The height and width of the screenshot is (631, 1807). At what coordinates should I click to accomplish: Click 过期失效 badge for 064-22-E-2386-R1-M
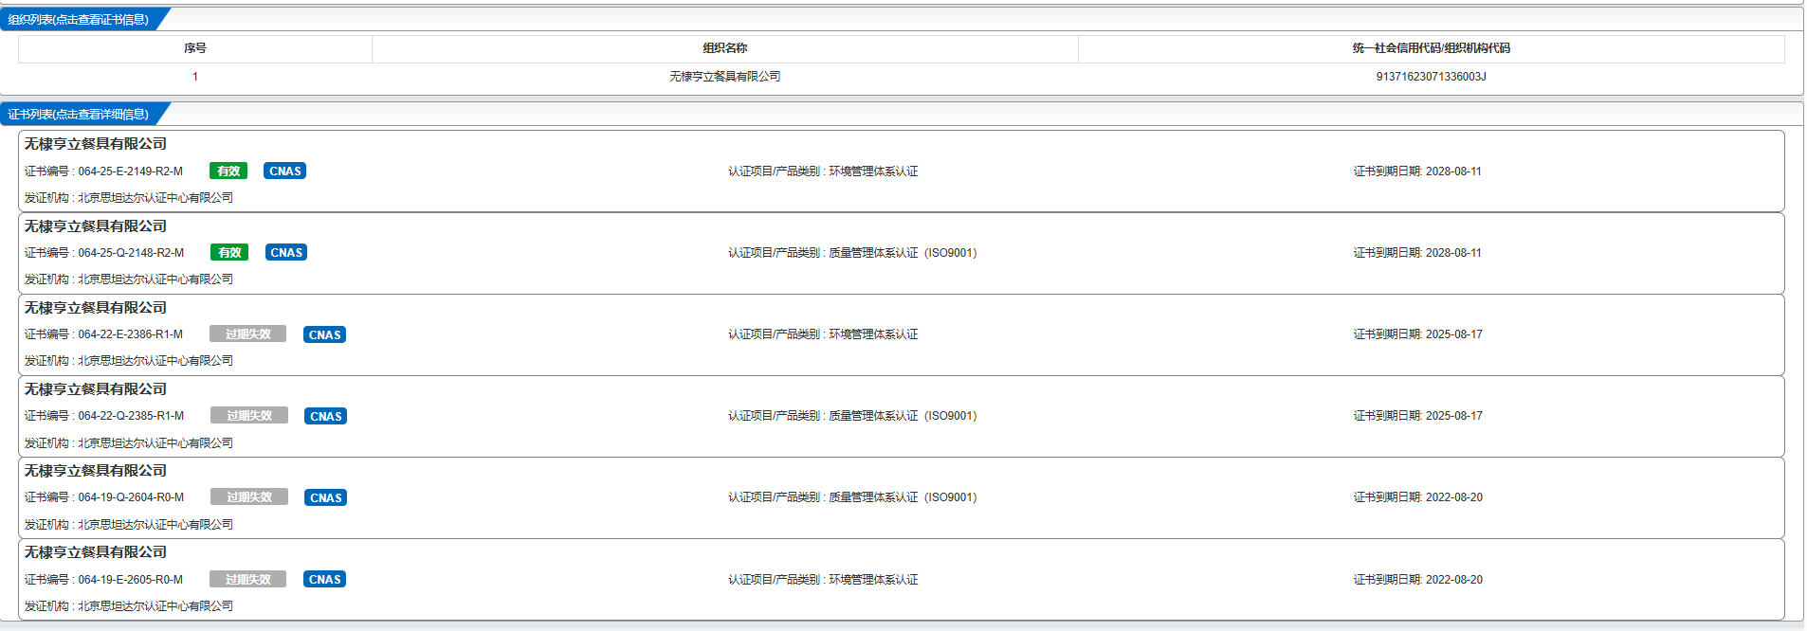click(247, 334)
